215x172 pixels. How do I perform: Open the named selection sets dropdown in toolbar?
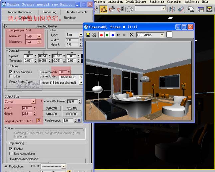(164, 8)
